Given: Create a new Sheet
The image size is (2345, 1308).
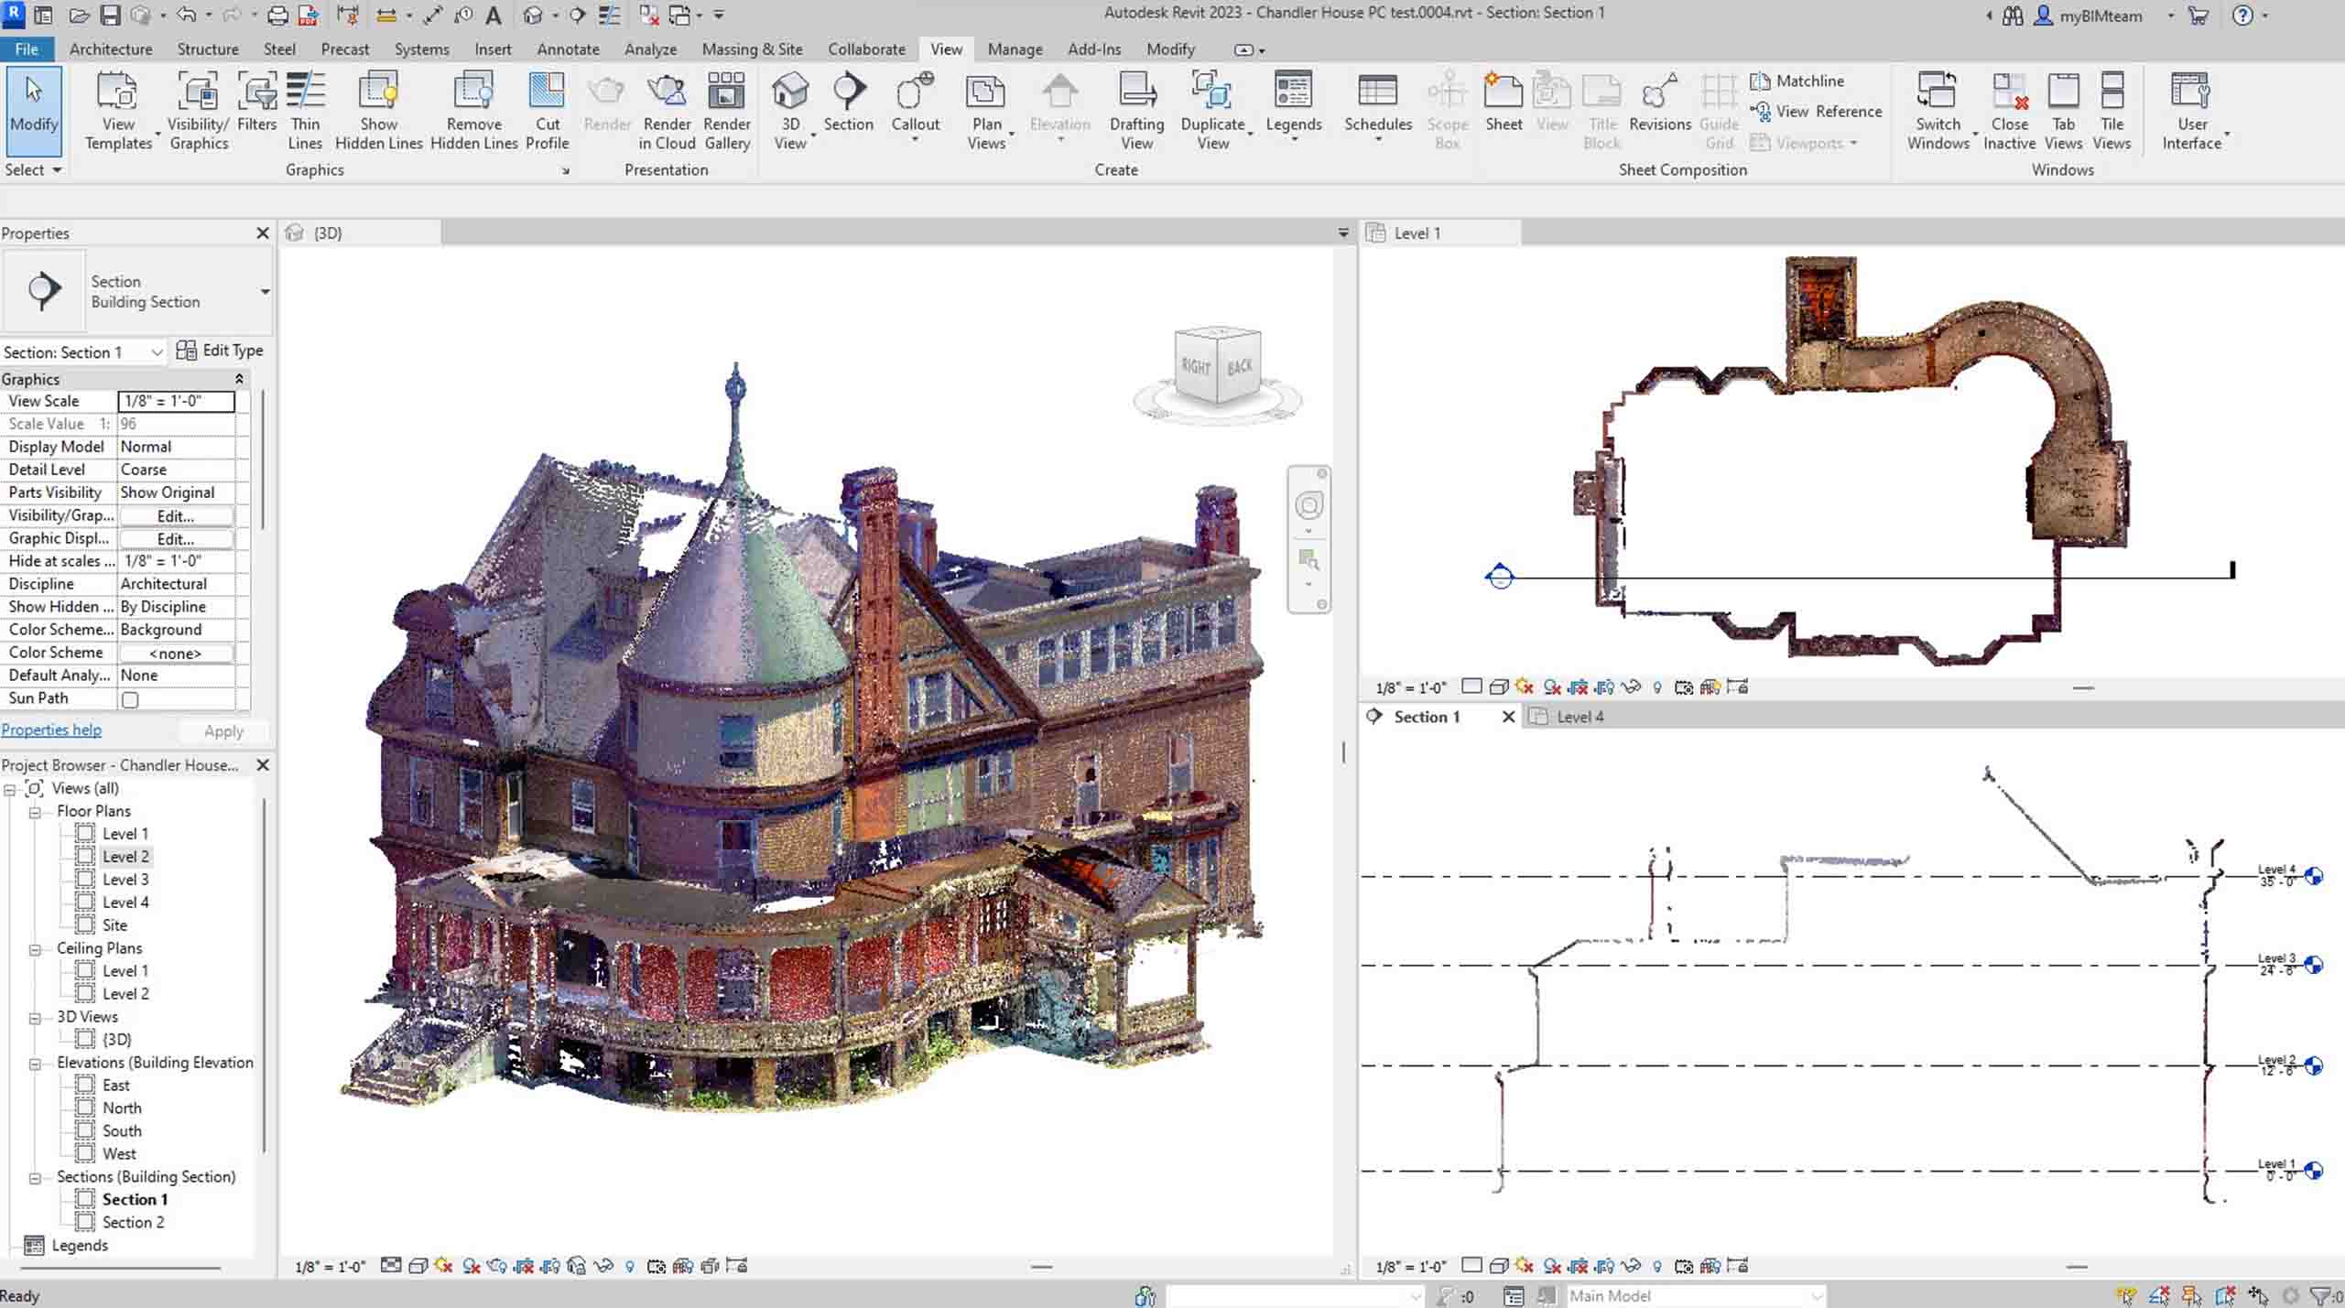Looking at the screenshot, I should [x=1503, y=92].
